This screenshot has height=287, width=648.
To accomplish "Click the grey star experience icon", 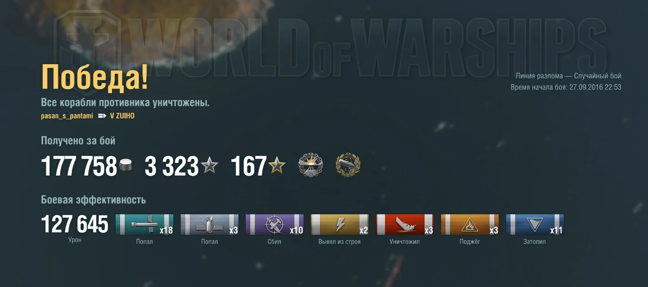I will click(210, 166).
